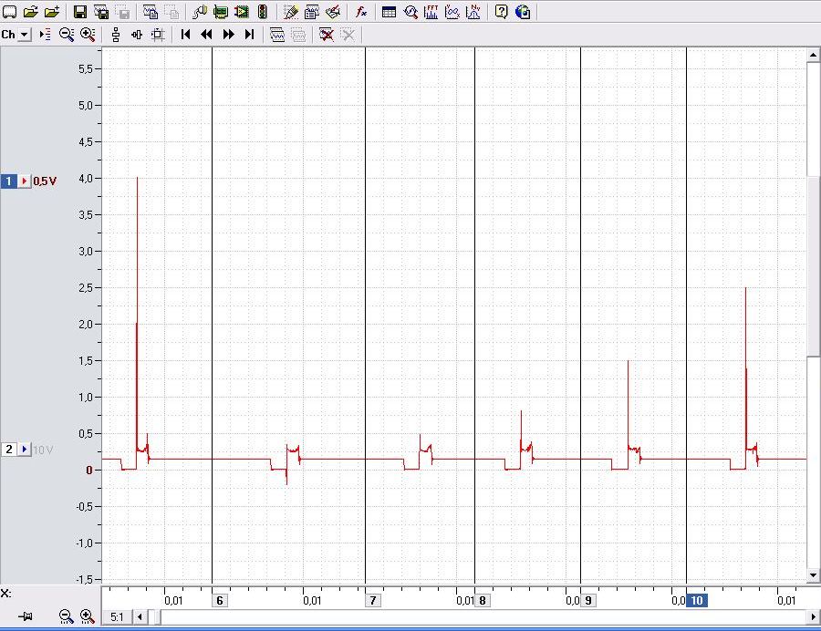Image resolution: width=821 pixels, height=631 pixels.
Task: Click the traffic light start/stop icon
Action: click(x=263, y=12)
